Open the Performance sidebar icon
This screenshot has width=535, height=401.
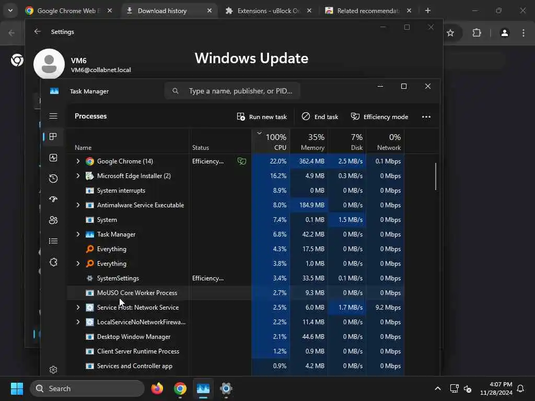[53, 158]
